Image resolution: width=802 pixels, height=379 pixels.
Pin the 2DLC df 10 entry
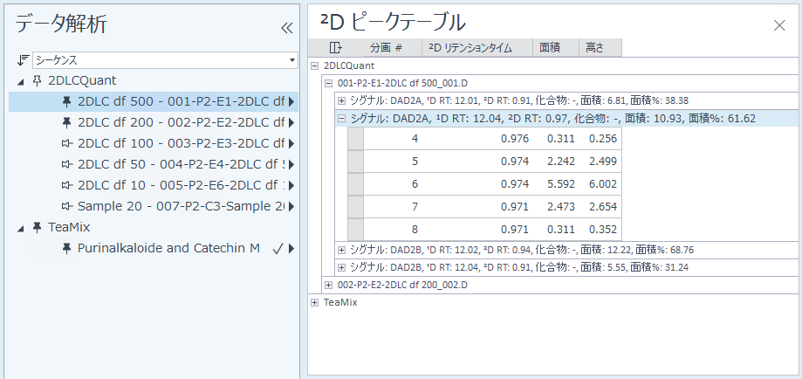pos(66,185)
